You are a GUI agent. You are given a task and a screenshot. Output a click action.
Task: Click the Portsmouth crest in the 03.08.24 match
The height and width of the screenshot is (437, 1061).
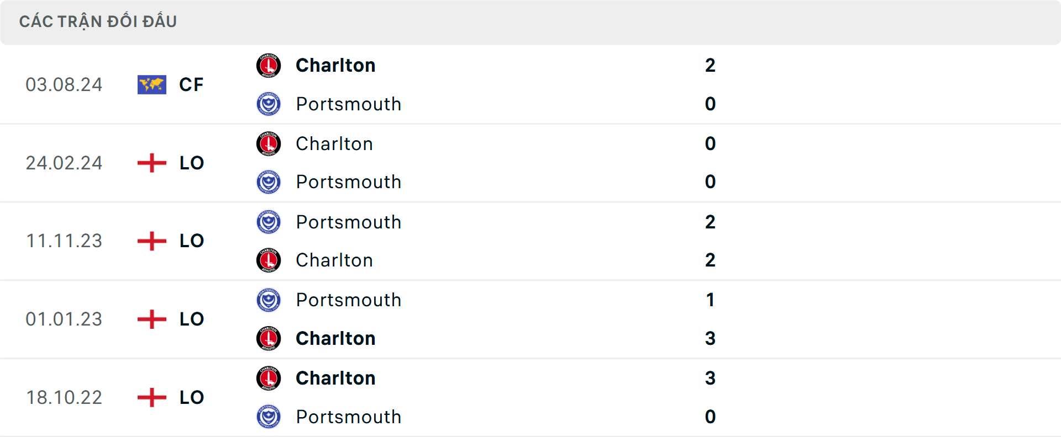(269, 104)
